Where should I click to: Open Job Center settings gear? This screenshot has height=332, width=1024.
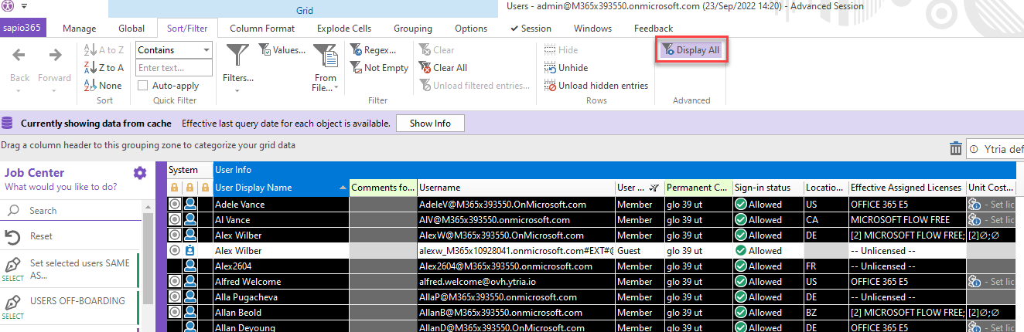(139, 173)
